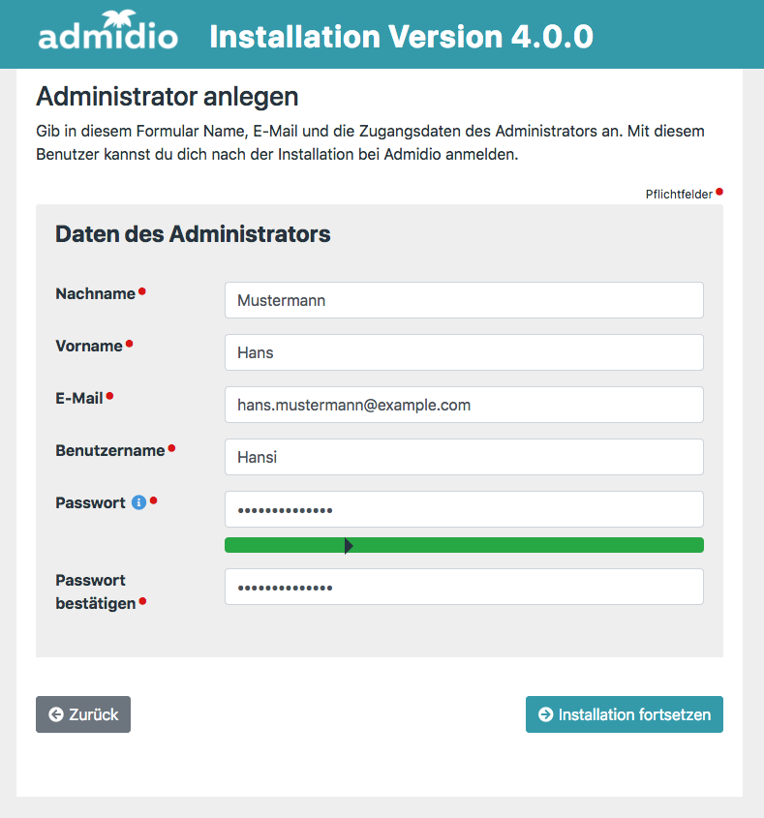Select the E-Mail input field

click(x=464, y=405)
